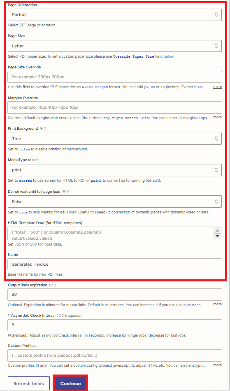Open the MediaType to use dropdown

pos(115,170)
